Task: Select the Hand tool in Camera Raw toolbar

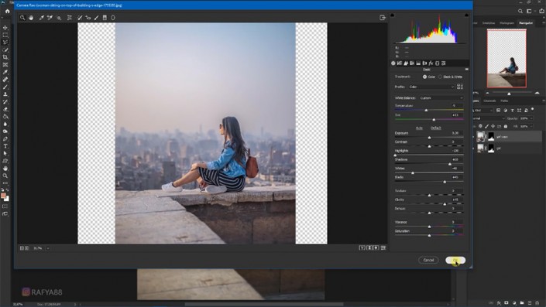Action: [31, 18]
